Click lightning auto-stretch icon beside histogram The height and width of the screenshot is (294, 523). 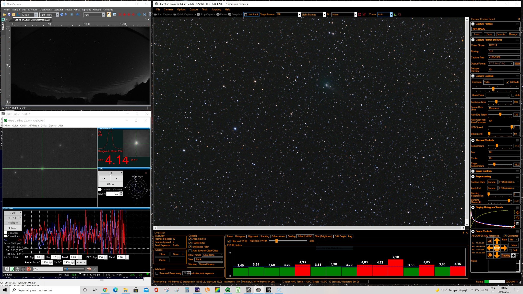point(518,213)
